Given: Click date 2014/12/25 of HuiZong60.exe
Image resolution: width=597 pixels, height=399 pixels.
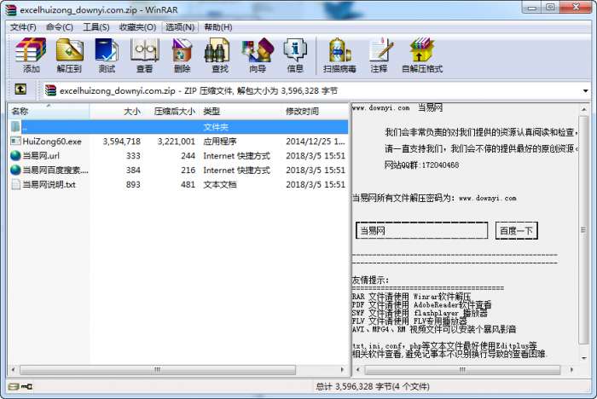Looking at the screenshot, I should [x=315, y=142].
